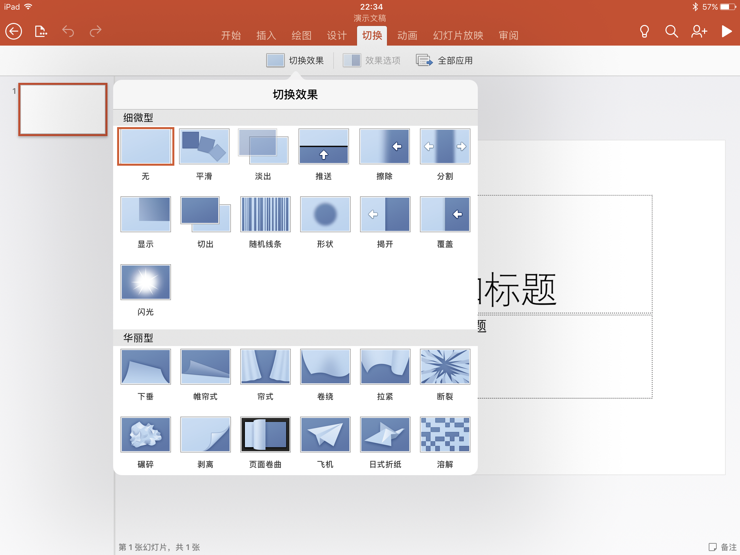Open the search magnifier icon
This screenshot has width=740, height=555.
point(671,32)
